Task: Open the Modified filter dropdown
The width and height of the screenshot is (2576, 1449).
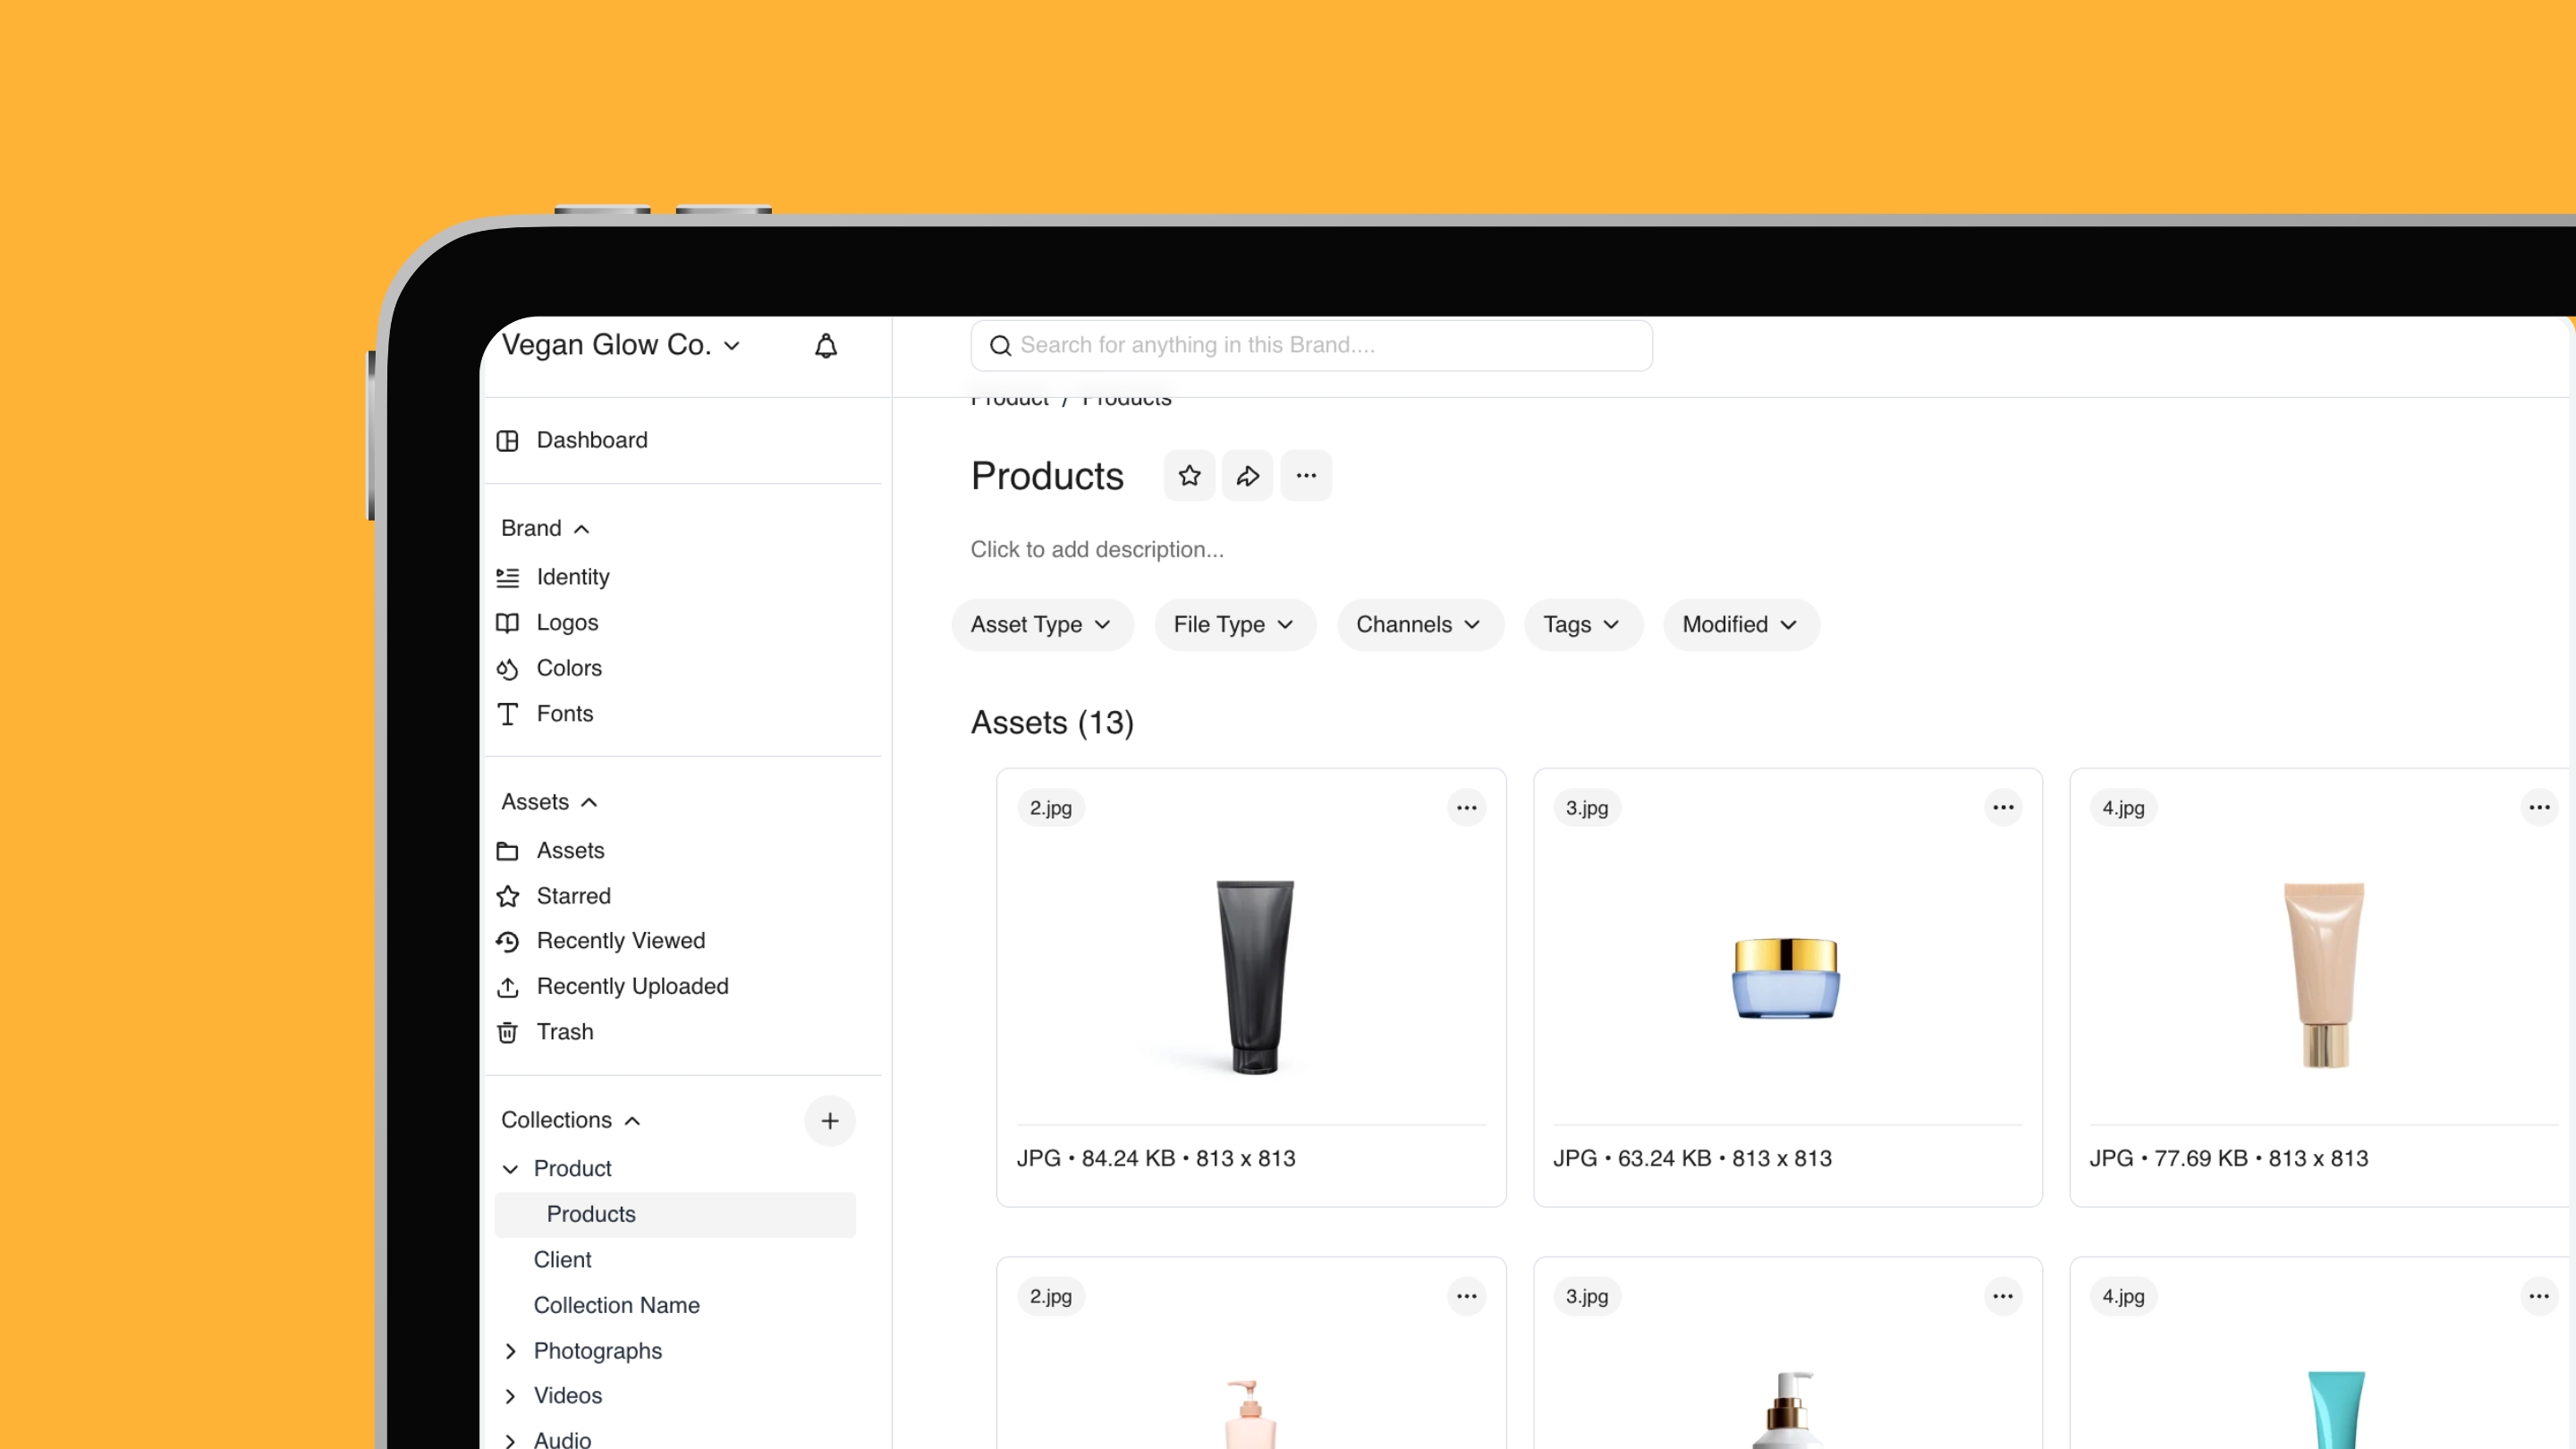Action: point(1741,625)
